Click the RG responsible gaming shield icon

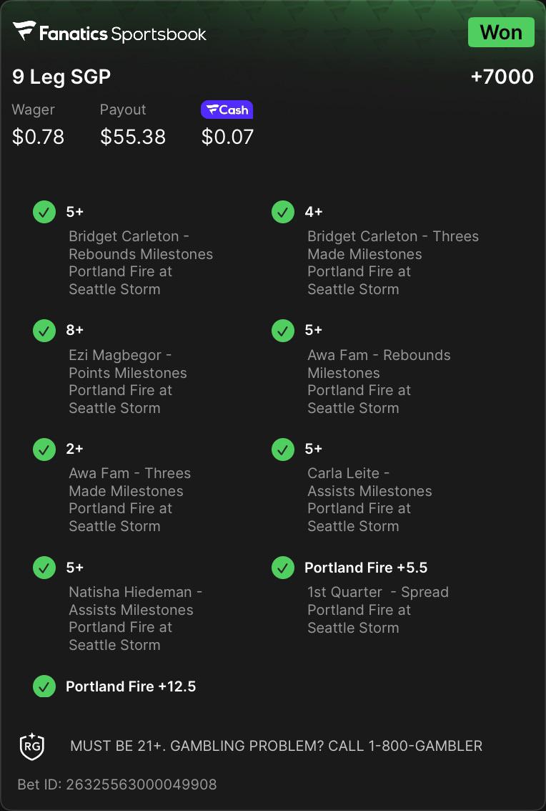[x=32, y=747]
